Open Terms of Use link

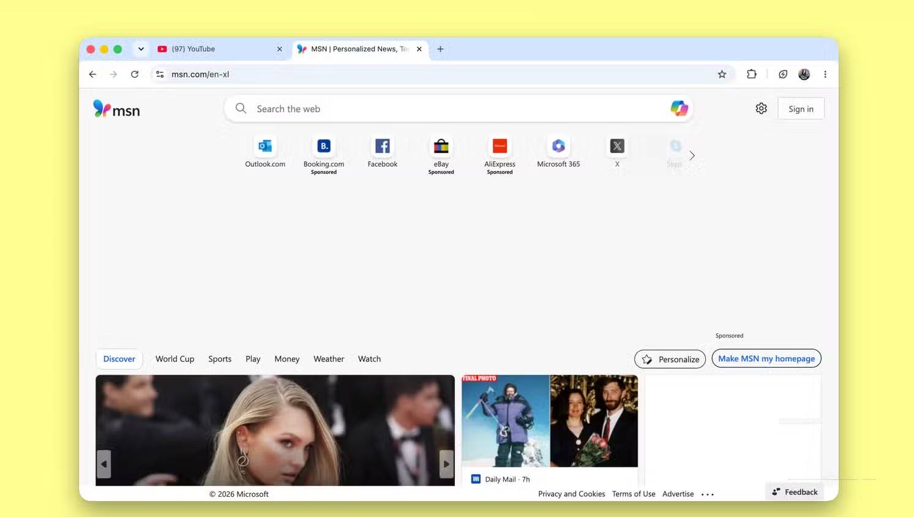(x=634, y=494)
